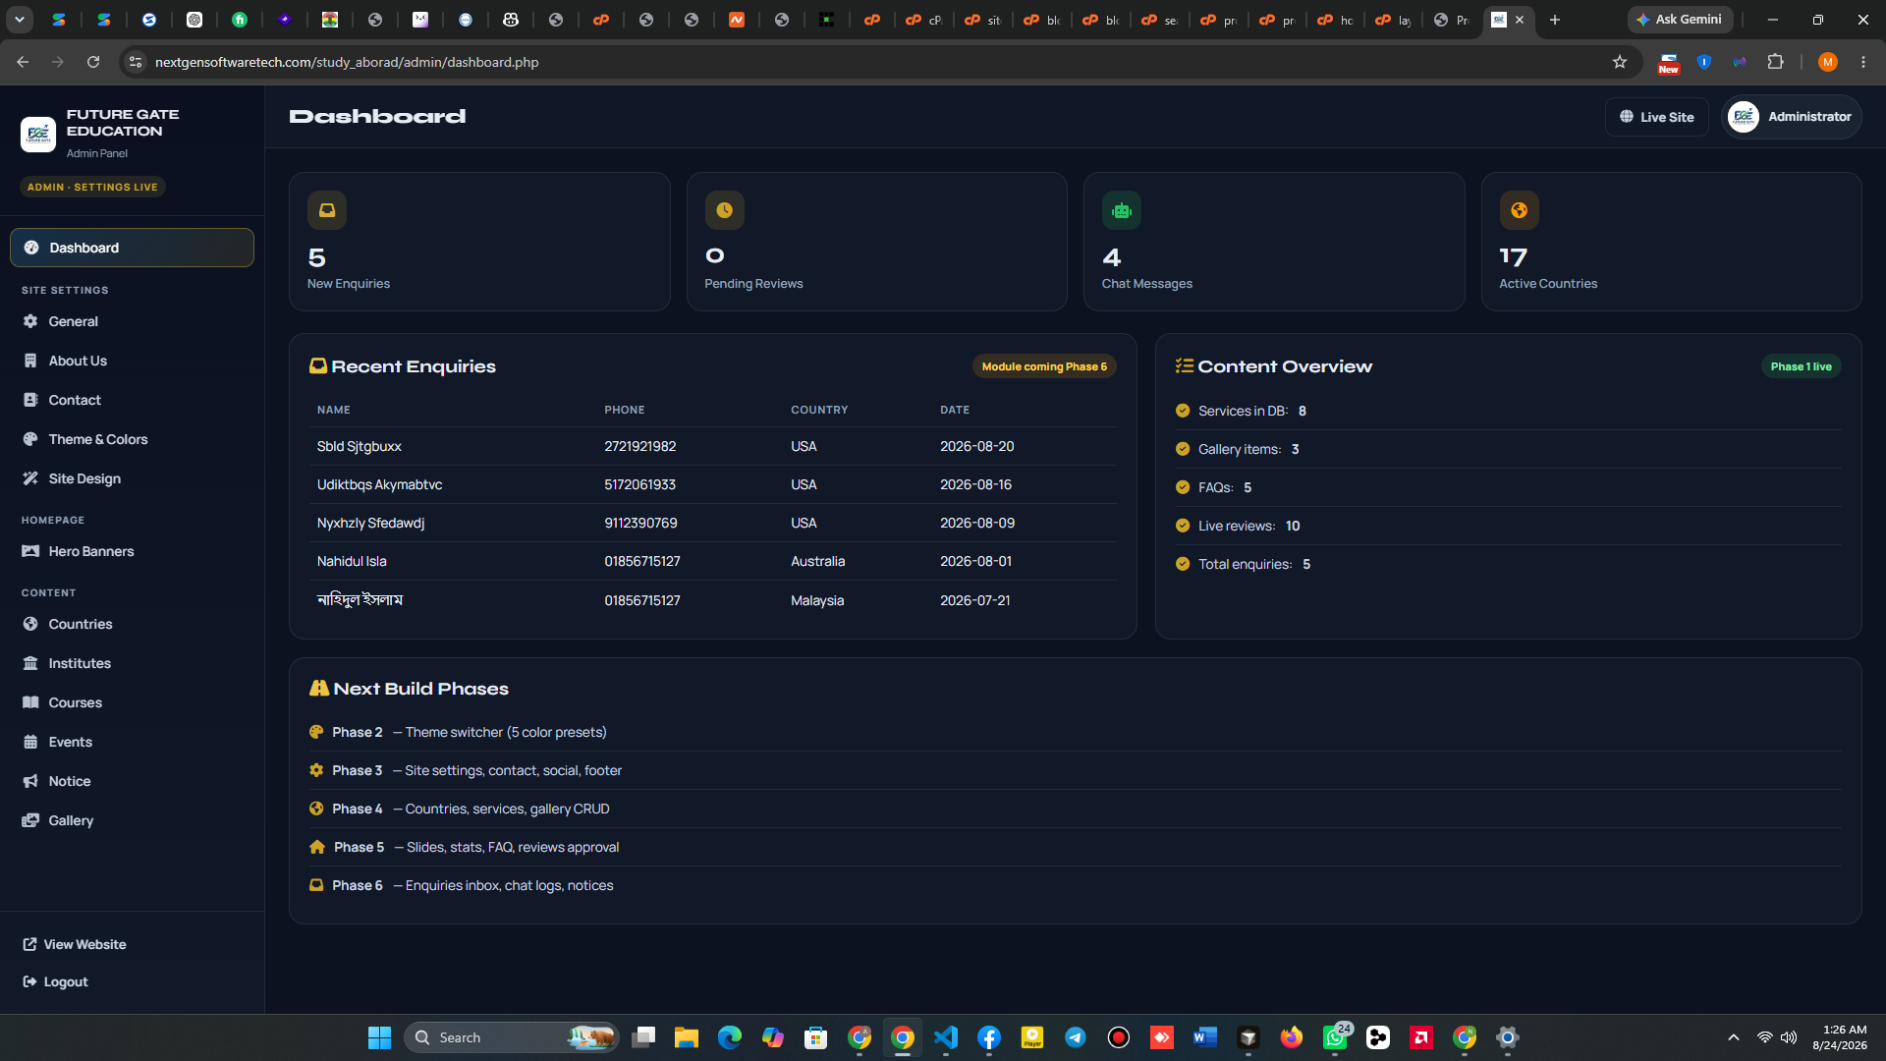This screenshot has height=1061, width=1886.
Task: Click the Services in DB row
Action: (x=1508, y=411)
